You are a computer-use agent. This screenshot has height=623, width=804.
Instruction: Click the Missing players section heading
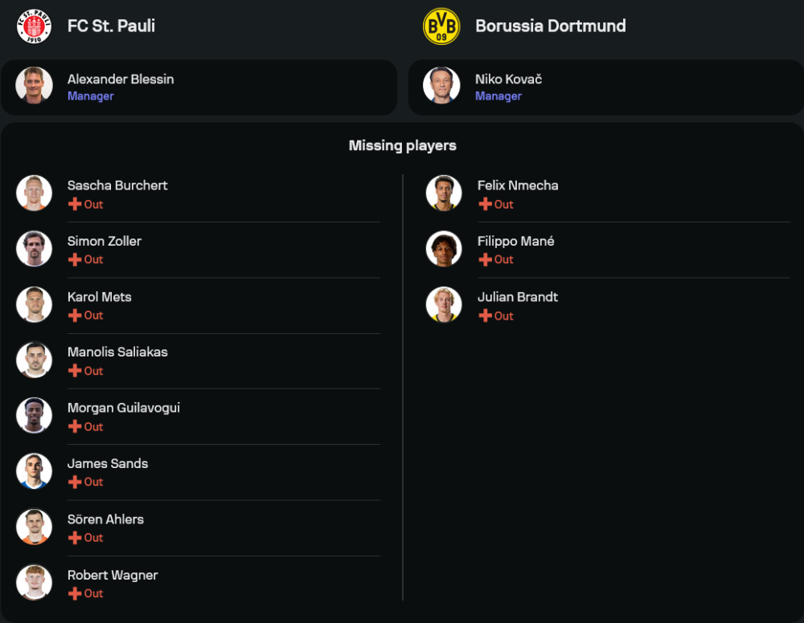point(403,145)
